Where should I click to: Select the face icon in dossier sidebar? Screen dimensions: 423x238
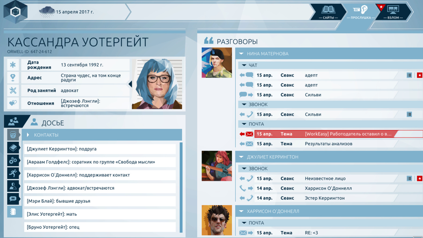click(x=14, y=135)
